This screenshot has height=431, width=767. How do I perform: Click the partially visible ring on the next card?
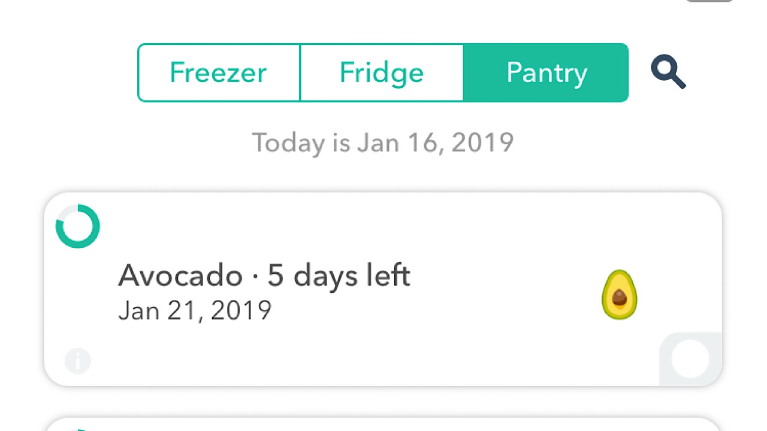pos(77,429)
